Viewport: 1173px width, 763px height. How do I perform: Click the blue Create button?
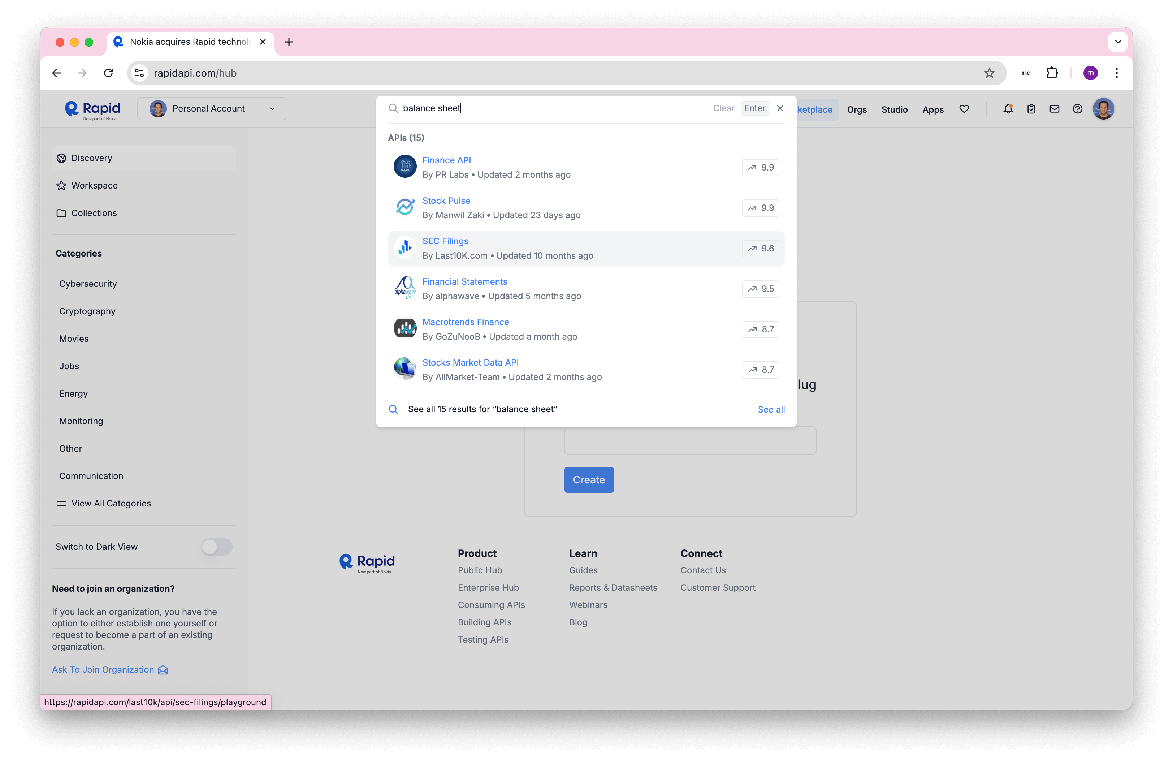589,480
